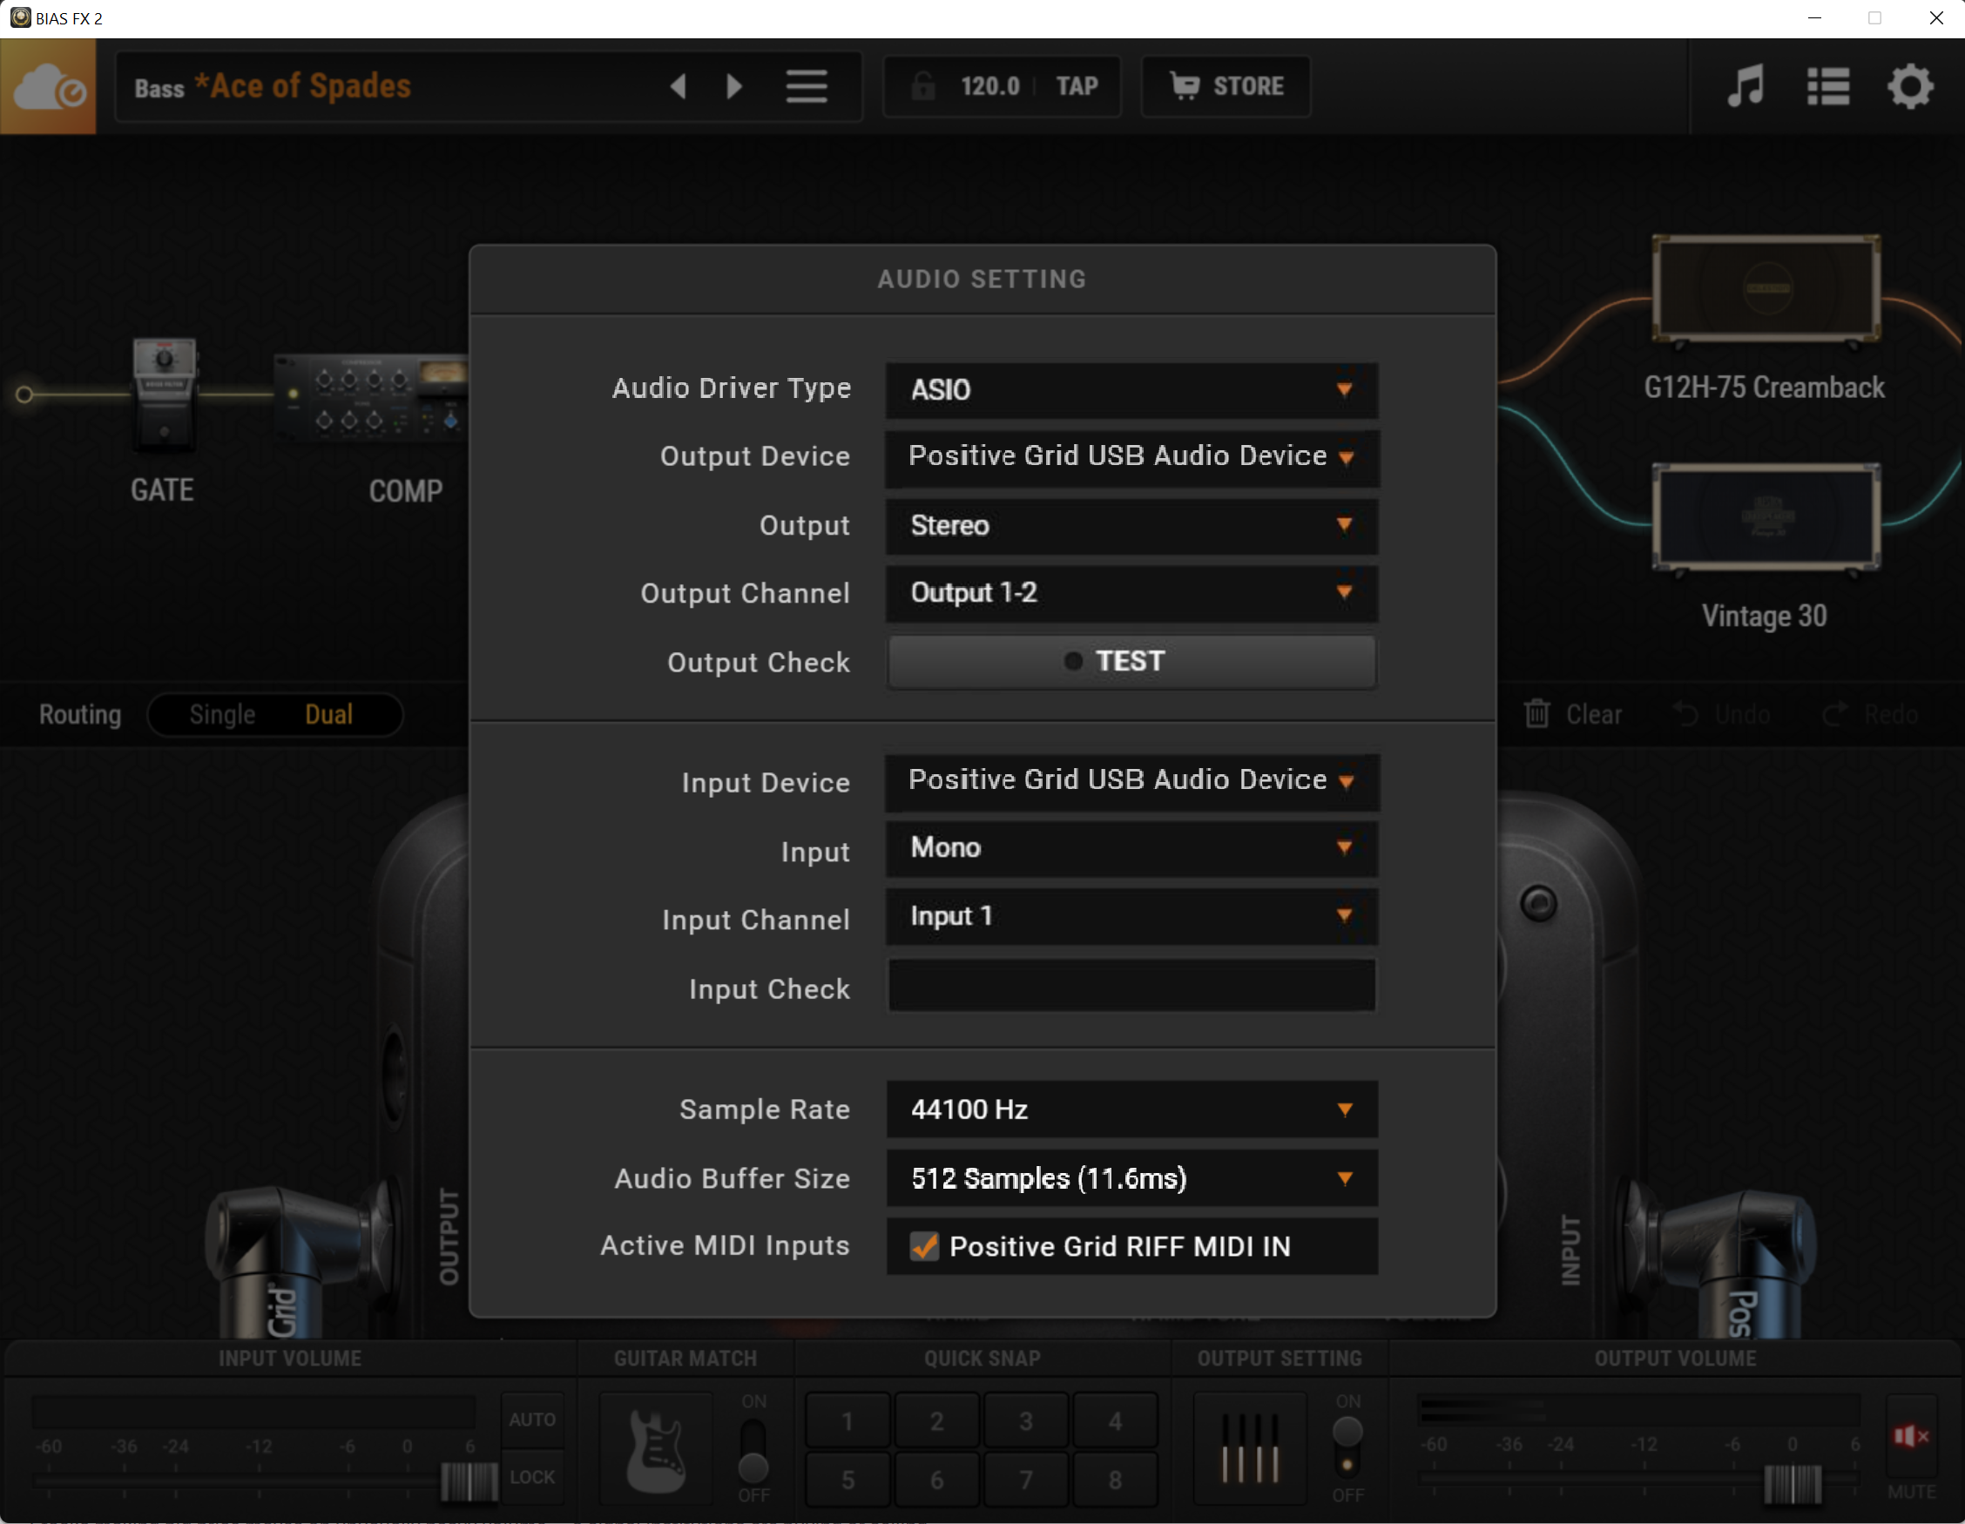Viewport: 1965px width, 1524px height.
Task: Click the 120.0 tempo value
Action: point(989,86)
